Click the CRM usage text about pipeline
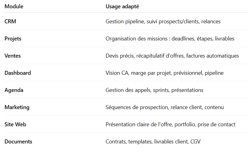The height and width of the screenshot is (152, 248). click(x=163, y=21)
